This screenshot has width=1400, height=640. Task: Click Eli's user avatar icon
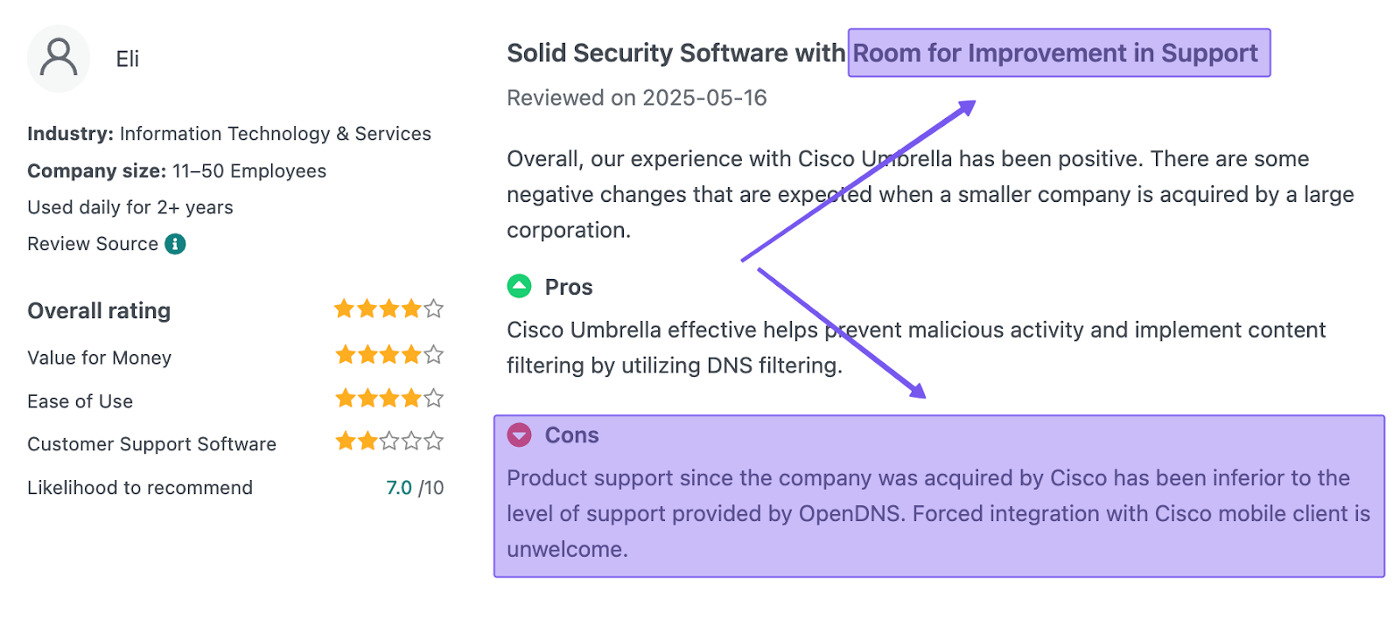(x=59, y=59)
